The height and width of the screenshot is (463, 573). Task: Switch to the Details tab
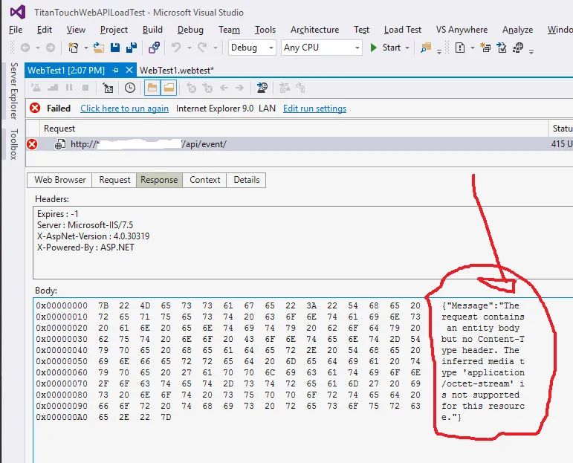tap(246, 180)
